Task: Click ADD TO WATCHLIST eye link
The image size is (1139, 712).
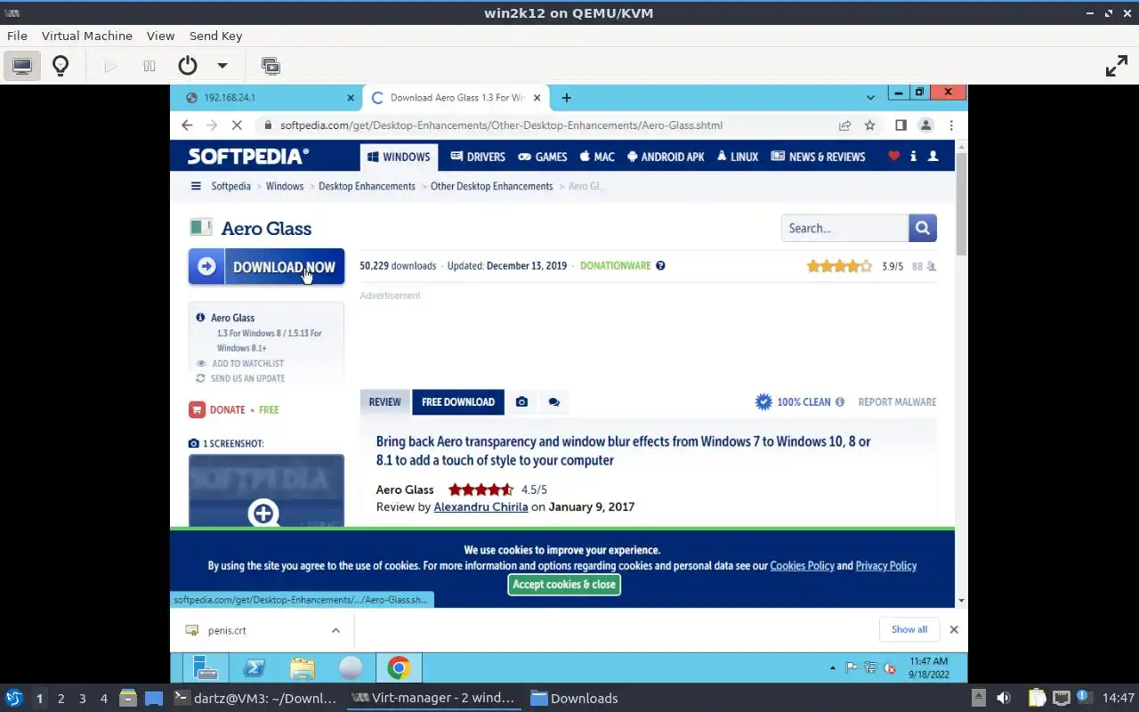Action: tap(240, 363)
